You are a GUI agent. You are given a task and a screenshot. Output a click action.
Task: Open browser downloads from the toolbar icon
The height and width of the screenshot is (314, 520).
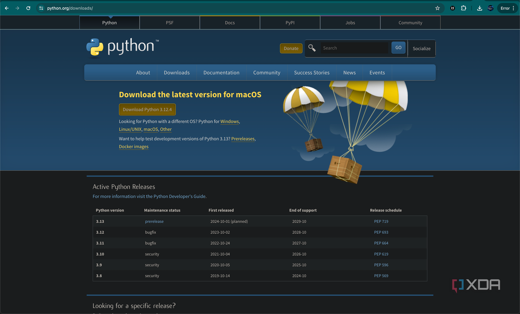click(479, 8)
